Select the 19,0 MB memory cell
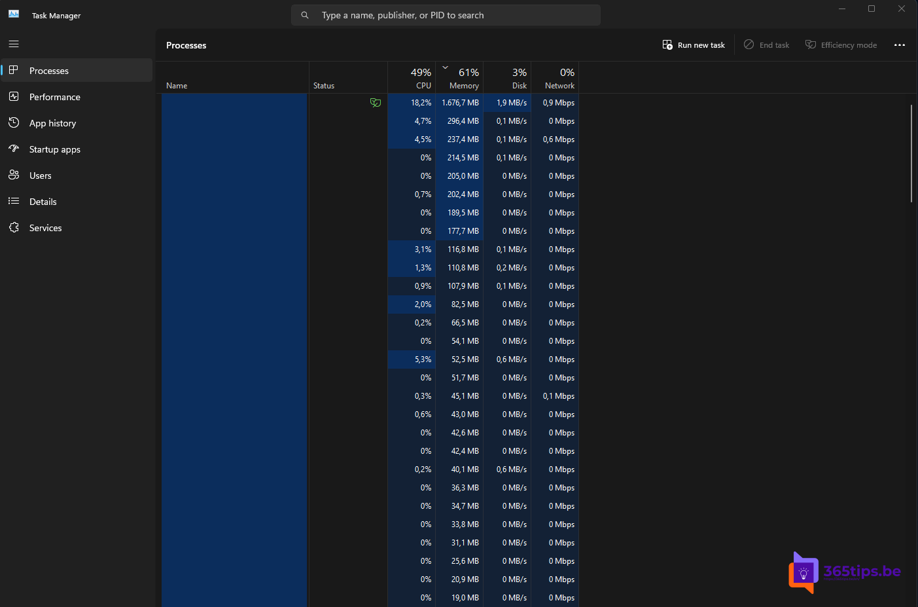This screenshot has width=918, height=607. pyautogui.click(x=459, y=598)
